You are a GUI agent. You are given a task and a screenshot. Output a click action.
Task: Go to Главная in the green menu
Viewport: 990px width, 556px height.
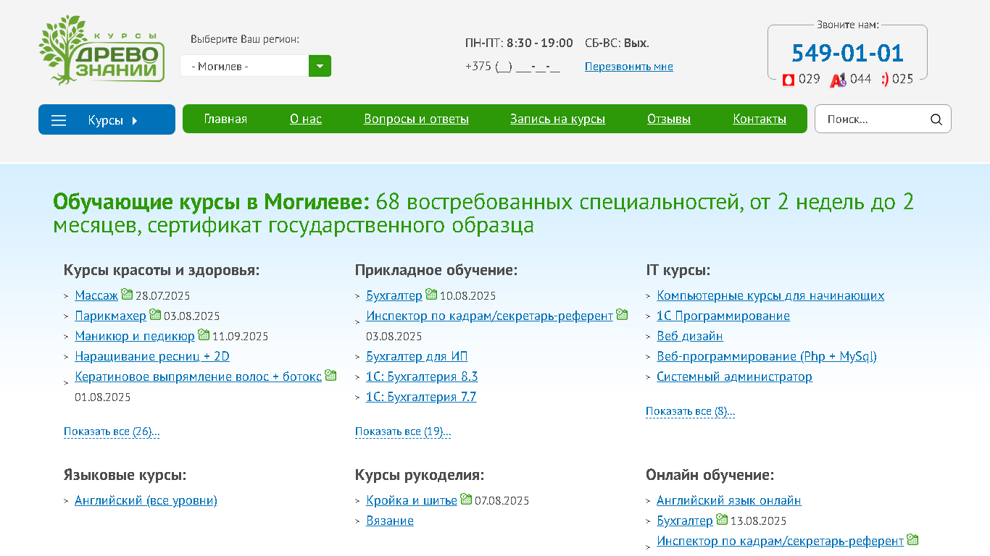[225, 119]
